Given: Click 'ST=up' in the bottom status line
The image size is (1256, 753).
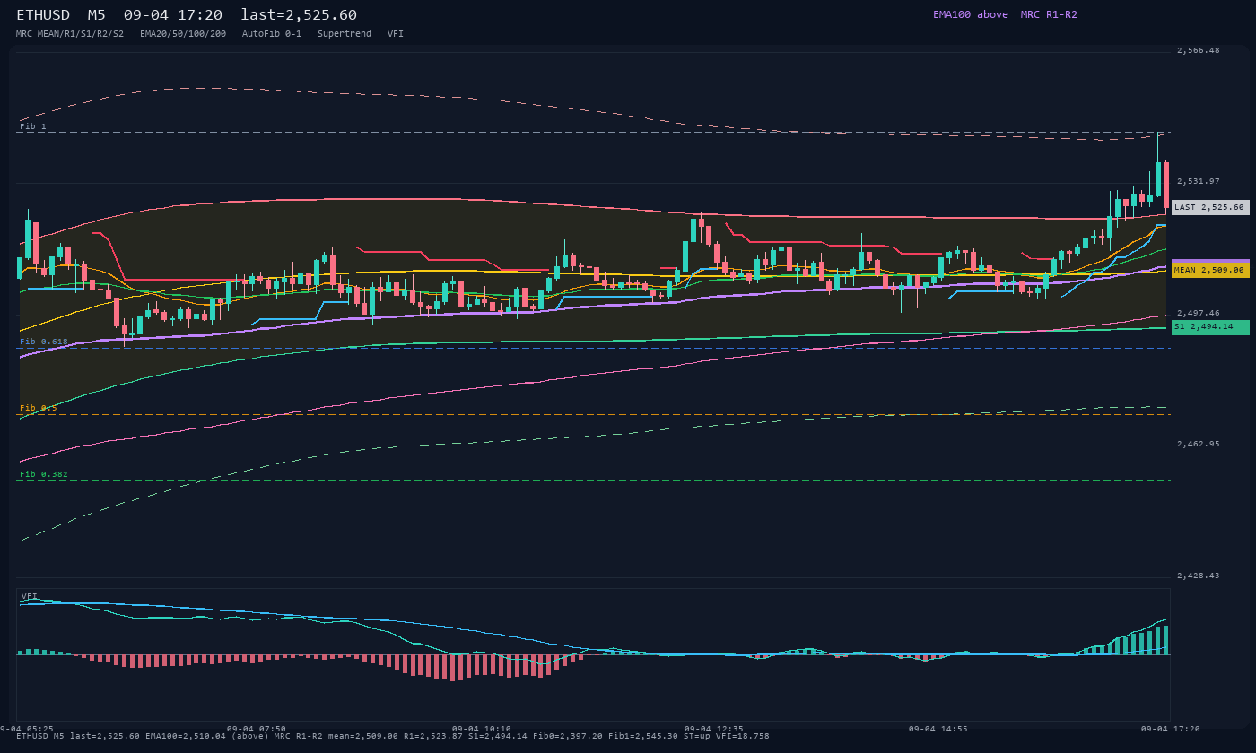Looking at the screenshot, I should tap(697, 736).
